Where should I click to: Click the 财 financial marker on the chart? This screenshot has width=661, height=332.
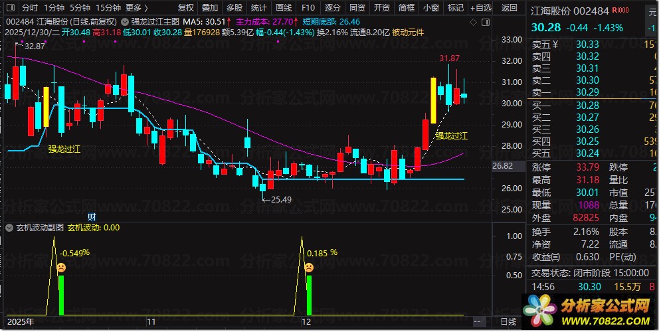tap(92, 217)
